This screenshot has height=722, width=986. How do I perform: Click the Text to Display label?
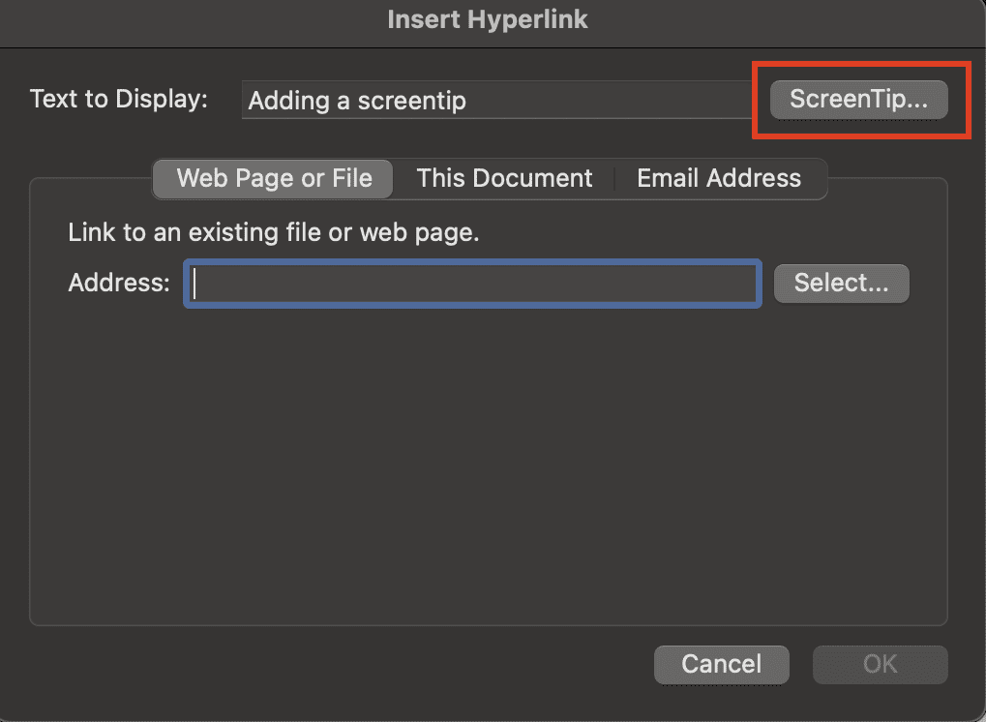(118, 98)
